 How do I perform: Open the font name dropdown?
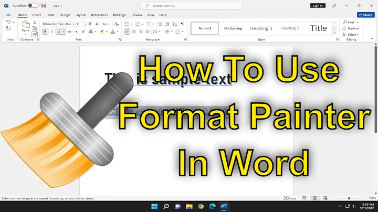73,24
